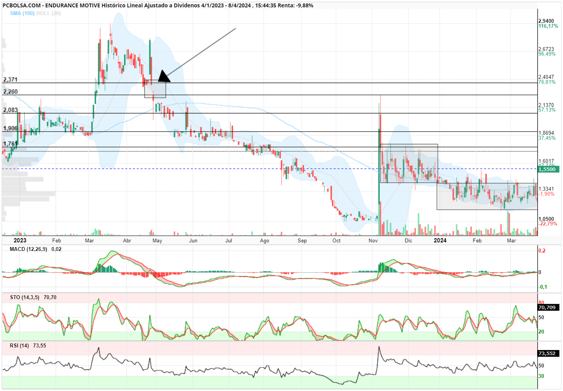Click the 2,083 price level label
Image resolution: width=563 pixels, height=391 pixels.
click(x=10, y=110)
